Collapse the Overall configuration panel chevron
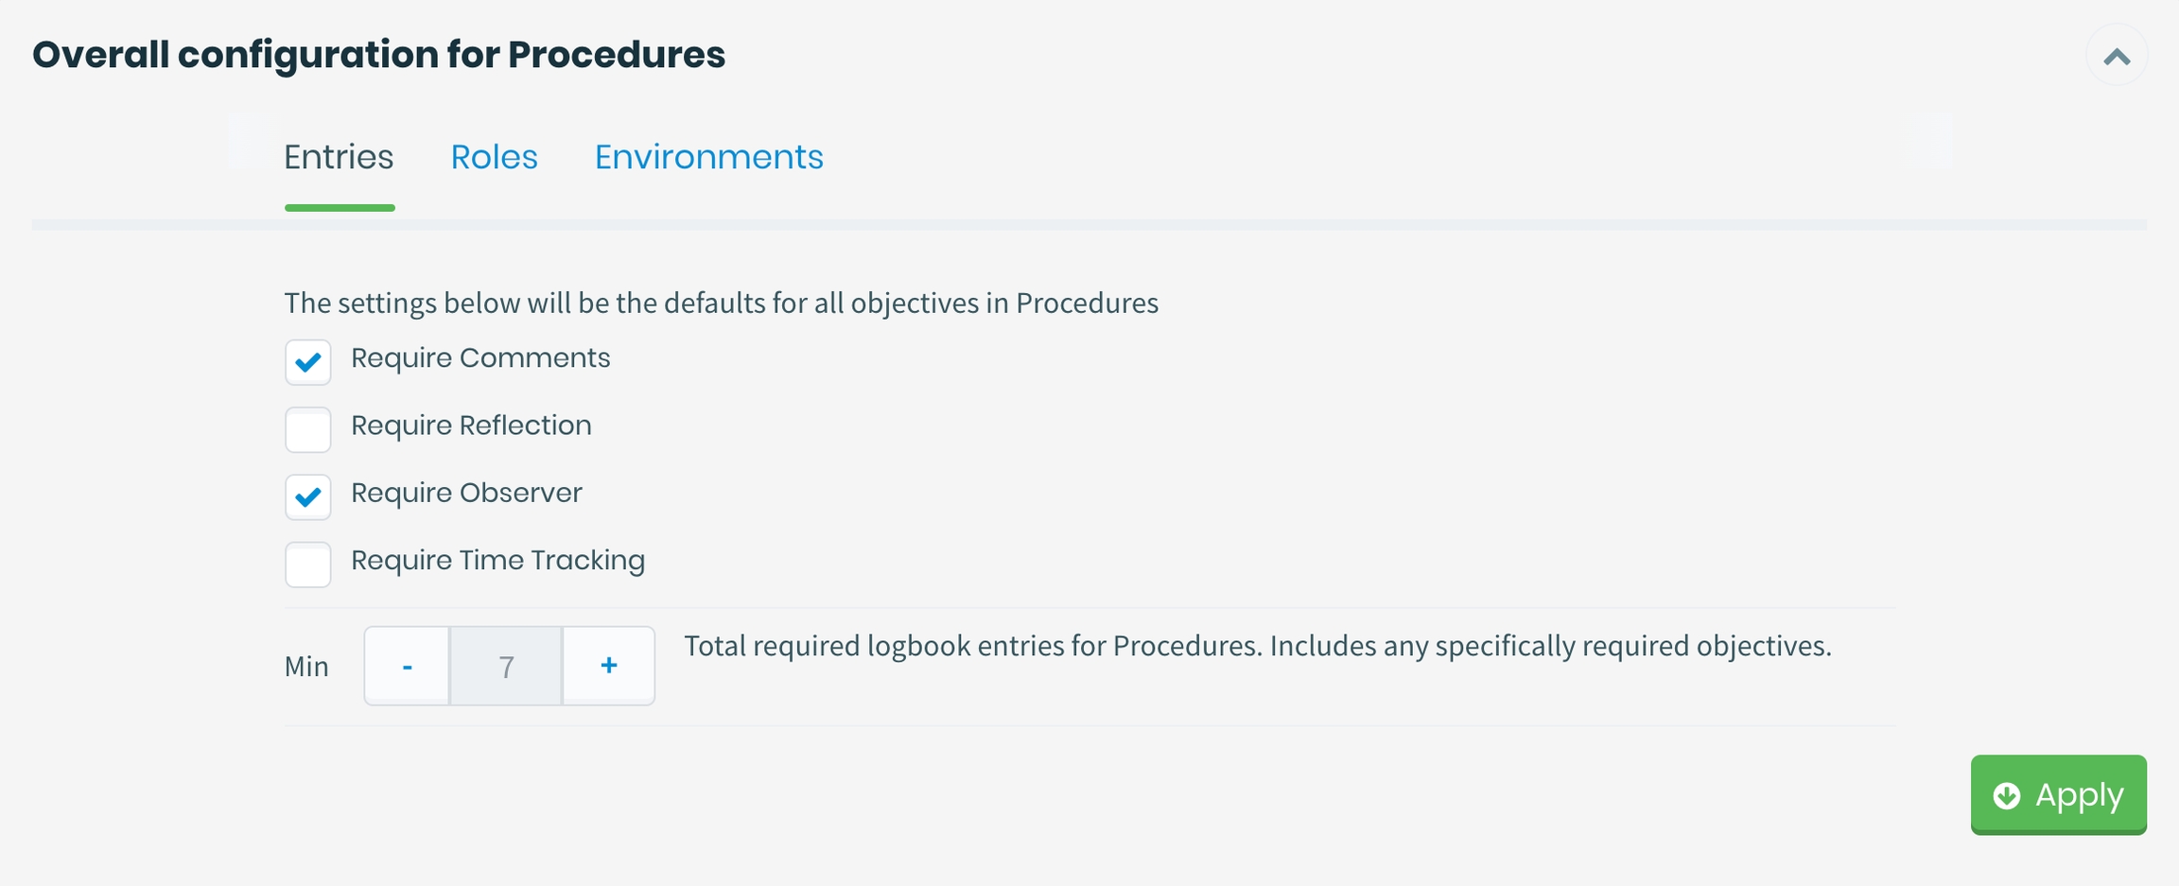 point(2116,56)
